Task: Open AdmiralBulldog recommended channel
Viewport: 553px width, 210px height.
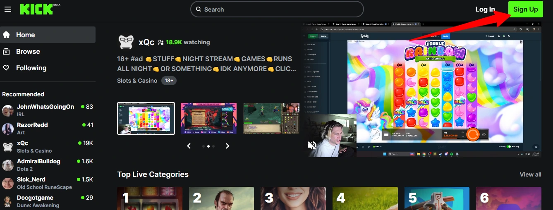Action: point(48,165)
